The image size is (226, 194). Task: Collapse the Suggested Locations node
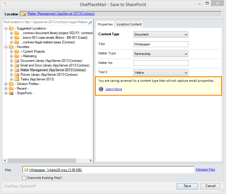pyautogui.click(x=6, y=29)
